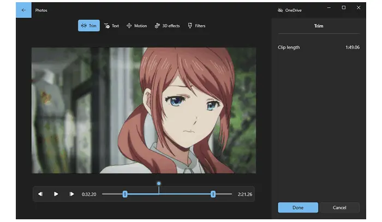Image resolution: width=382 pixels, height=222 pixels.
Task: Click the left trim start handle
Action: [x=125, y=194]
